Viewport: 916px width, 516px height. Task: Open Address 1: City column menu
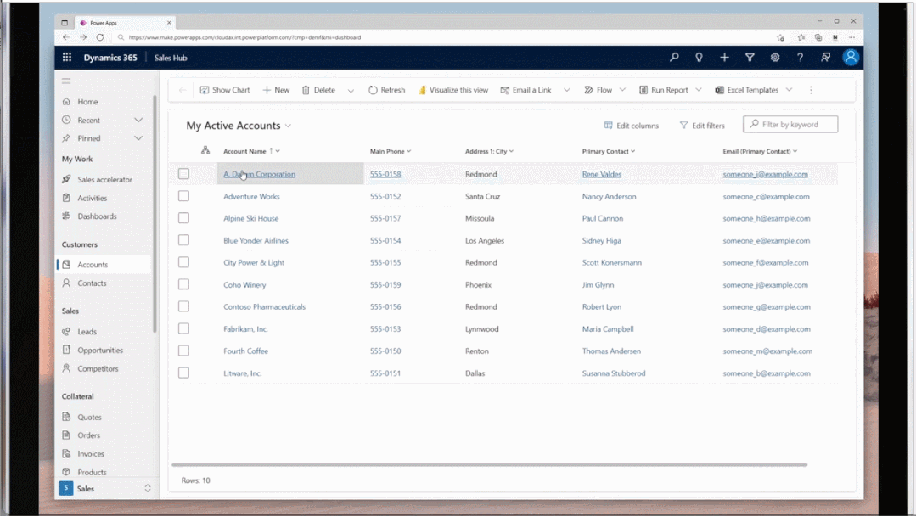click(x=489, y=151)
